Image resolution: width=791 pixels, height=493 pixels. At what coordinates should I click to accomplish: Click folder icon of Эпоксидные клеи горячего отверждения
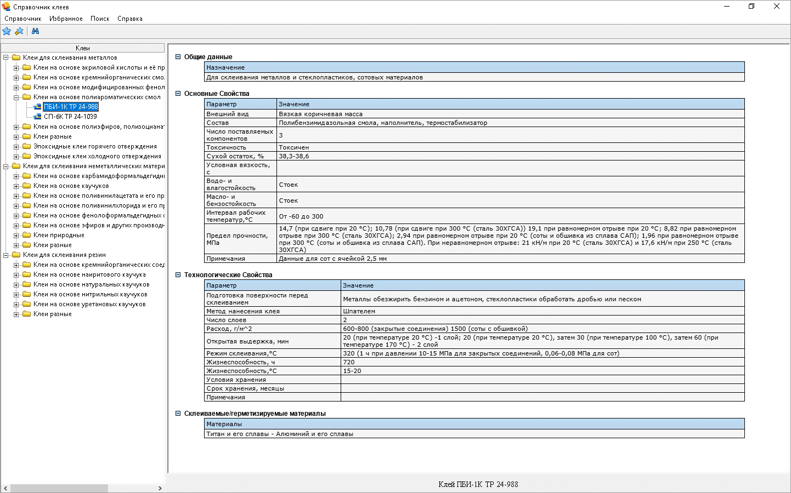[26, 146]
